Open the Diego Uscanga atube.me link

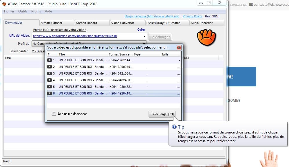point(152,16)
